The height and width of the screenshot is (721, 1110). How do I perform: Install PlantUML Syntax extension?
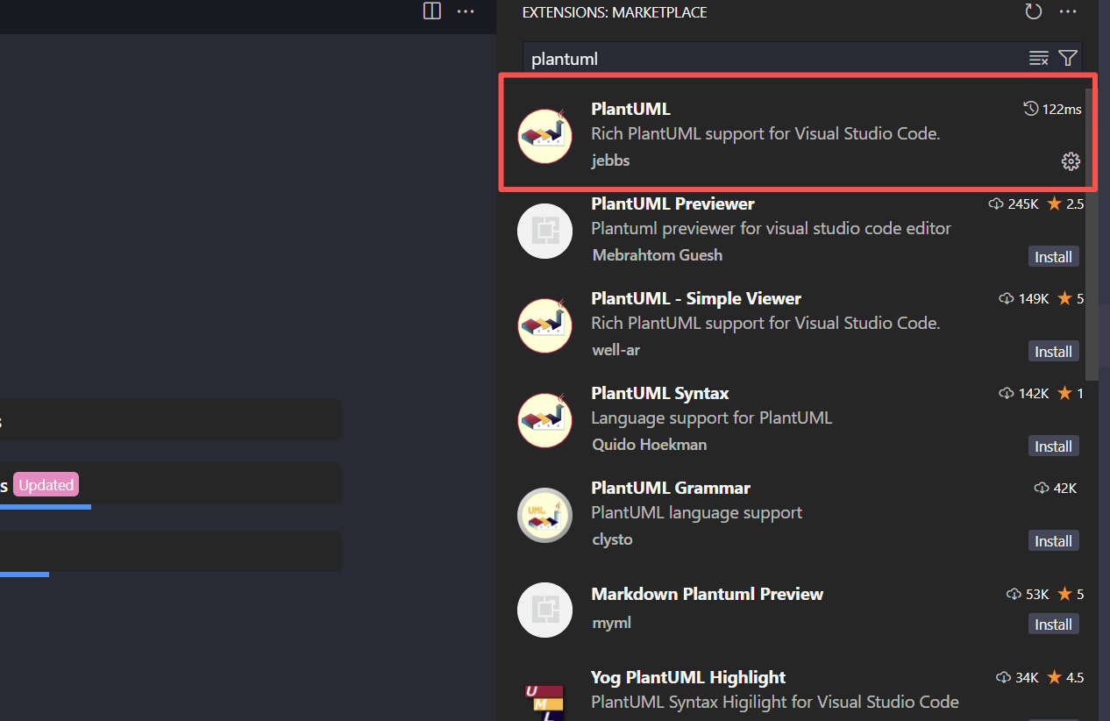point(1053,446)
